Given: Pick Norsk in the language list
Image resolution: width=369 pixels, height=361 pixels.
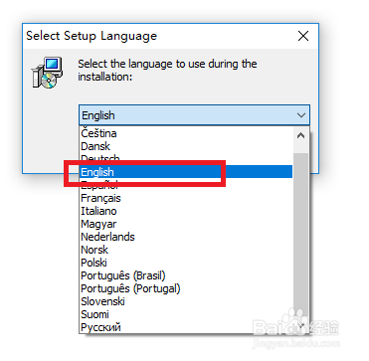Looking at the screenshot, I should [x=186, y=250].
